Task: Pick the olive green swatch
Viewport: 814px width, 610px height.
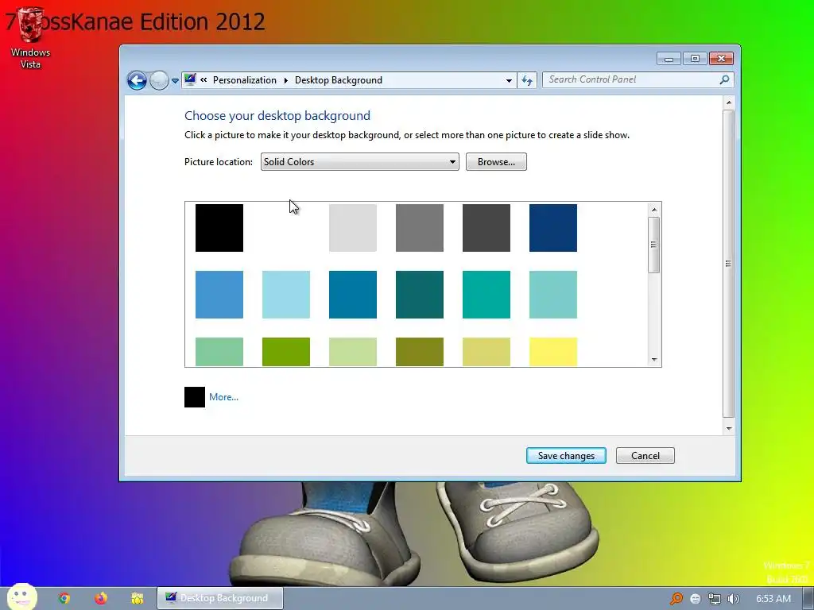Action: (420, 352)
